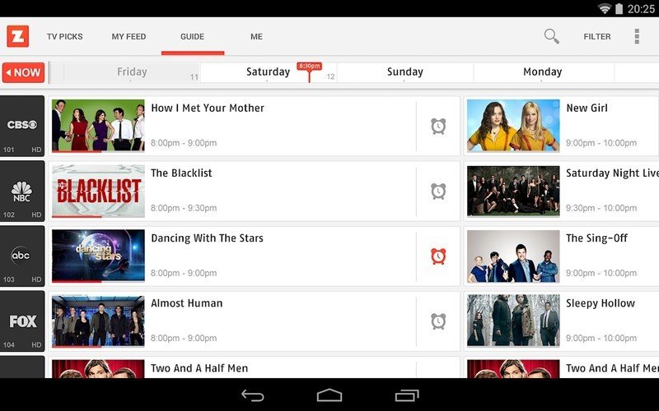
Task: Select the GUIDE tab
Action: coord(193,36)
